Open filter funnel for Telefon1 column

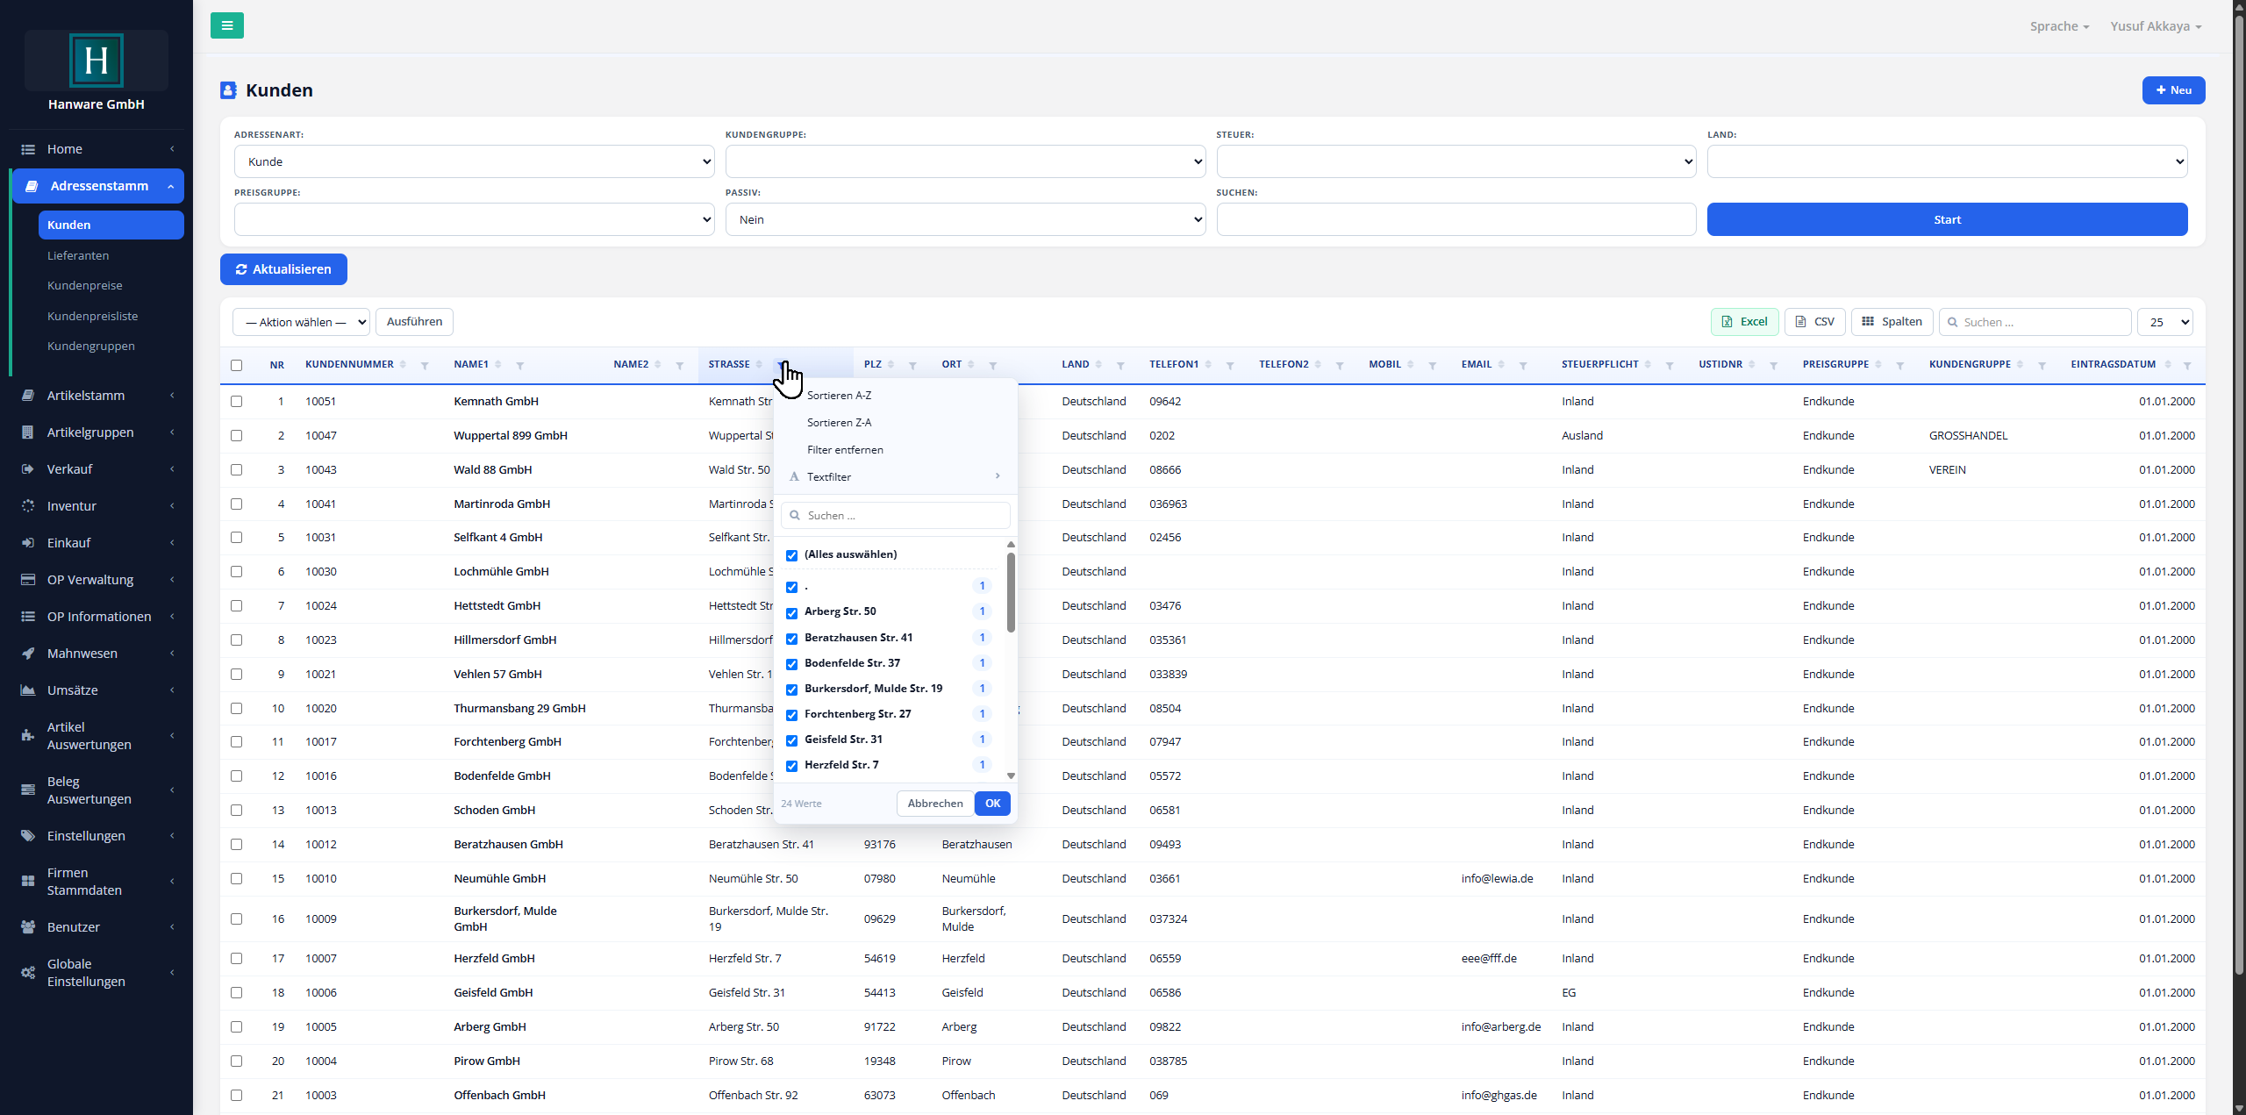(x=1230, y=365)
